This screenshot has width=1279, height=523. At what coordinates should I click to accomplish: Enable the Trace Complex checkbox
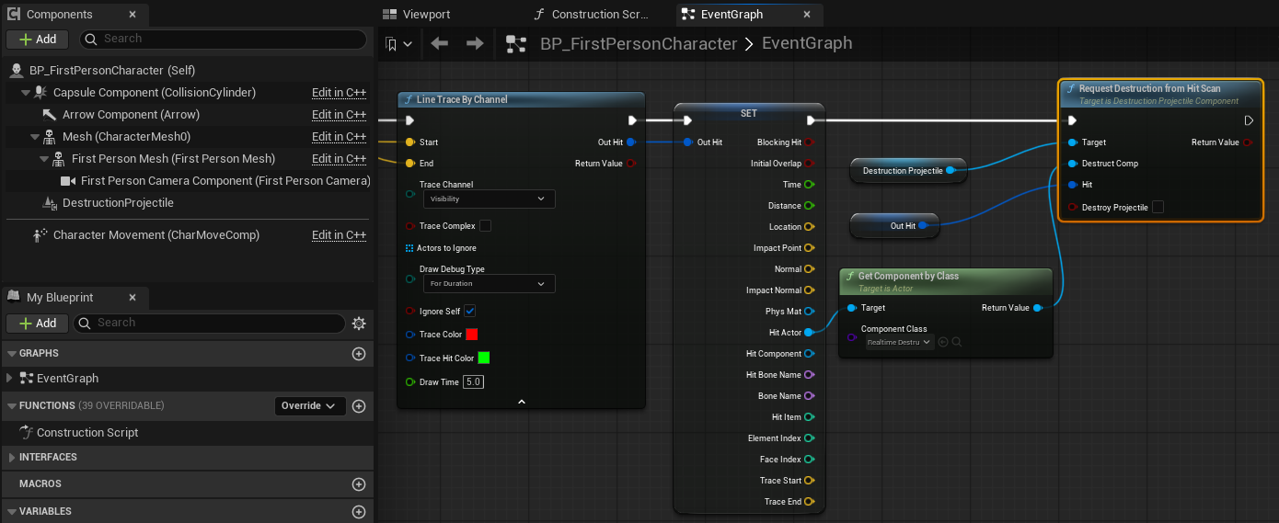point(485,226)
